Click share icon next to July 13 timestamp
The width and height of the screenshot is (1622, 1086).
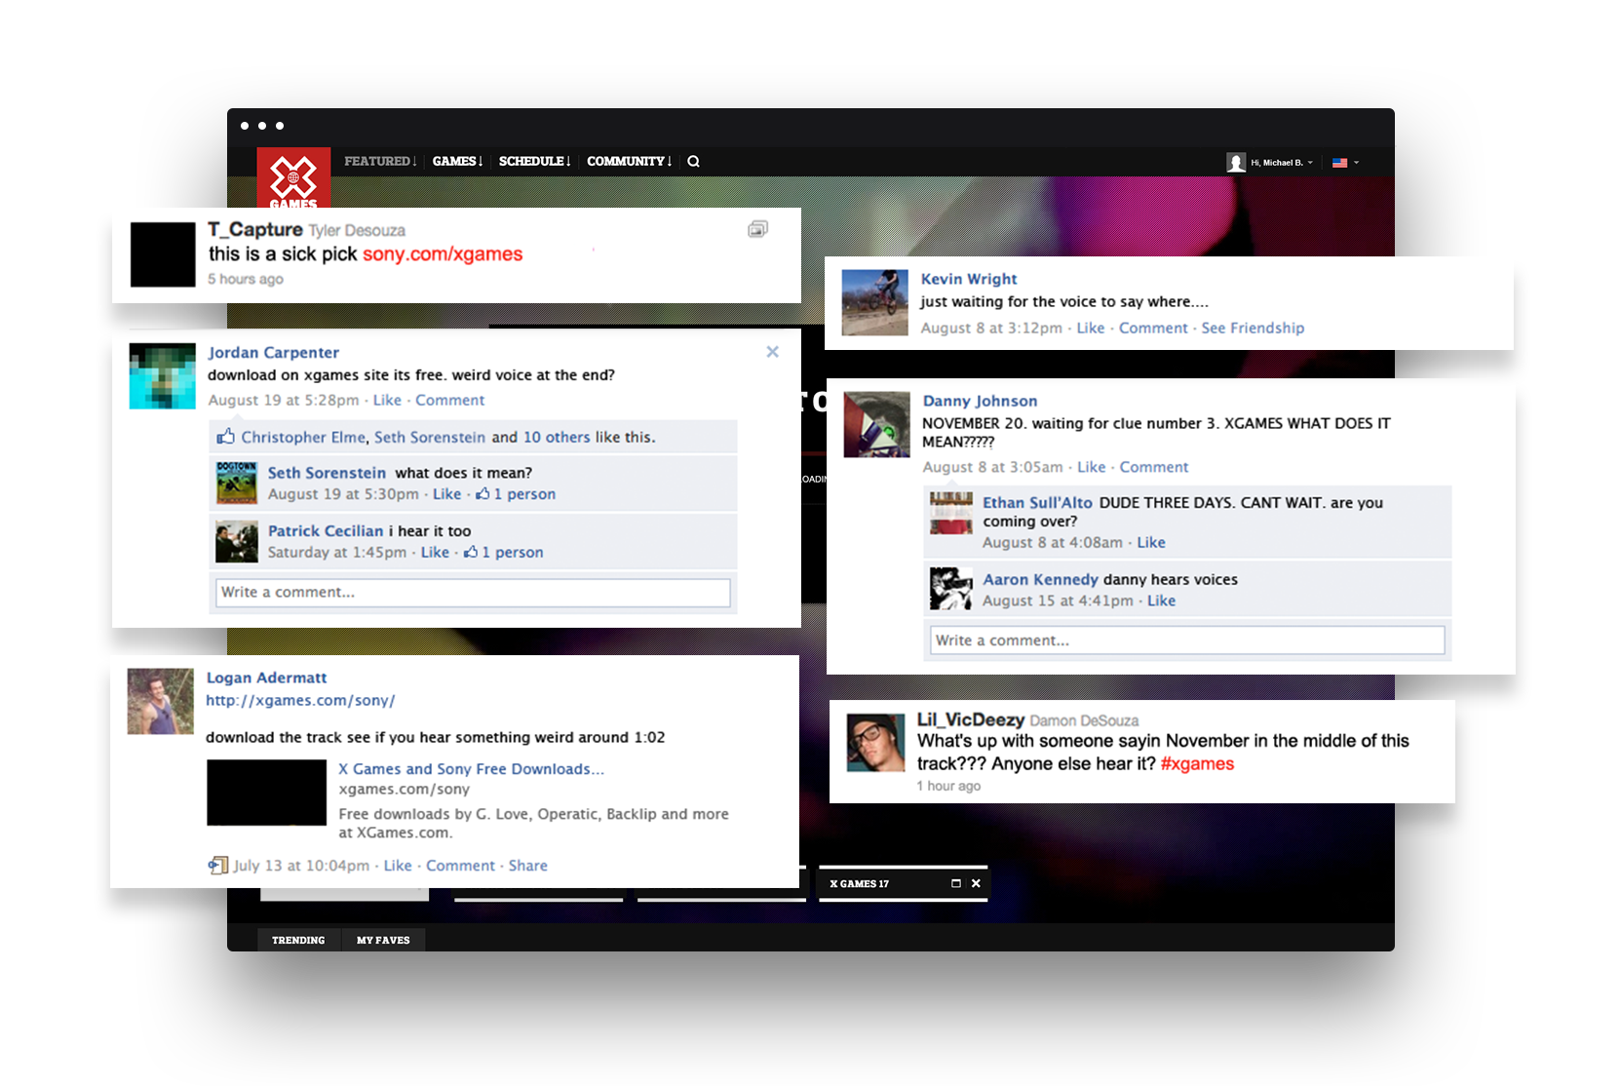[x=217, y=865]
